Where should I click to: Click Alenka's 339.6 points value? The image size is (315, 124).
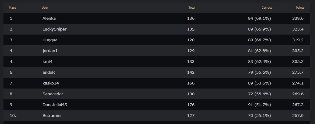pos(298,19)
